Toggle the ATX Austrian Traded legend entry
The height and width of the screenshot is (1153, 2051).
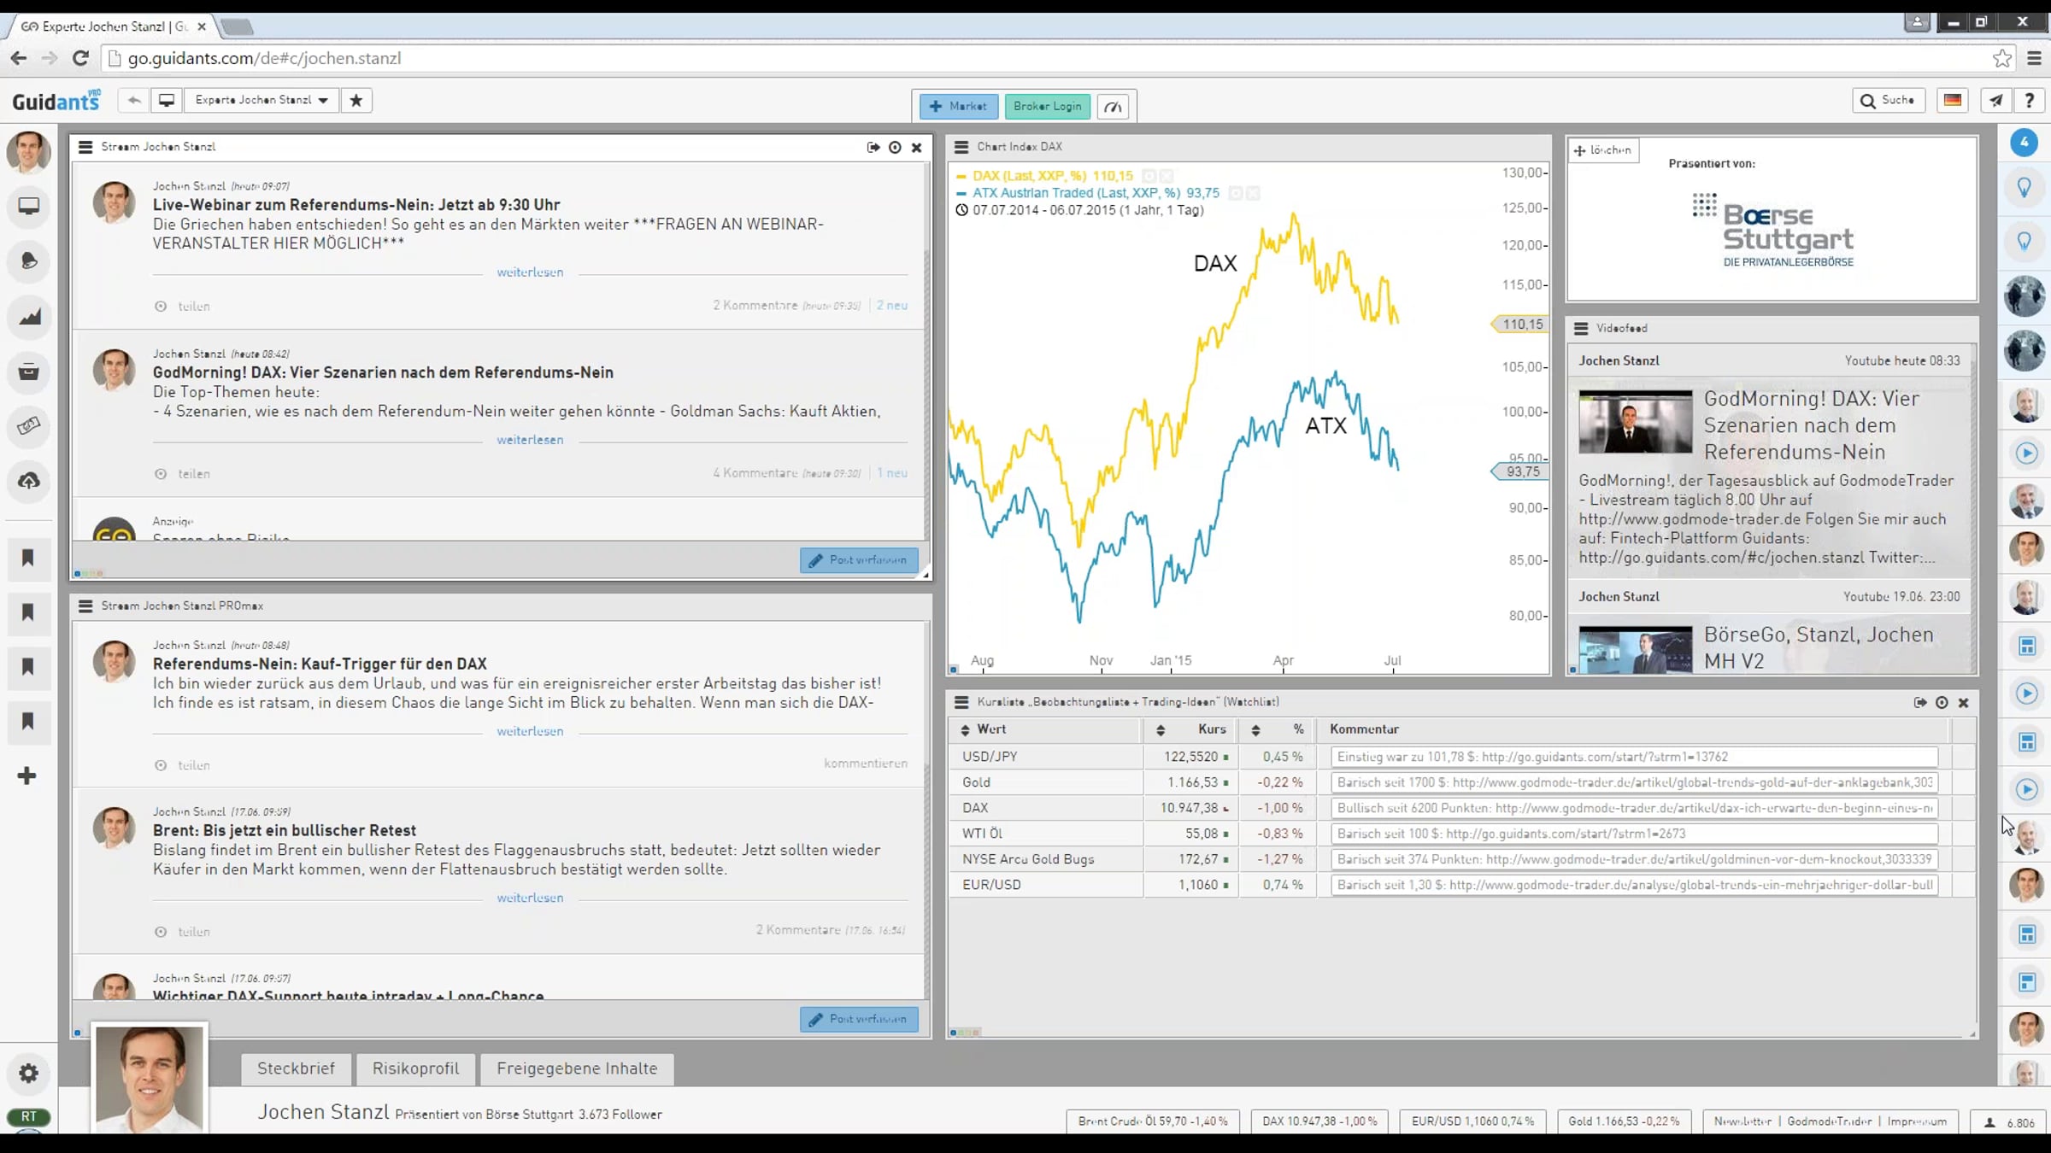click(x=1087, y=193)
